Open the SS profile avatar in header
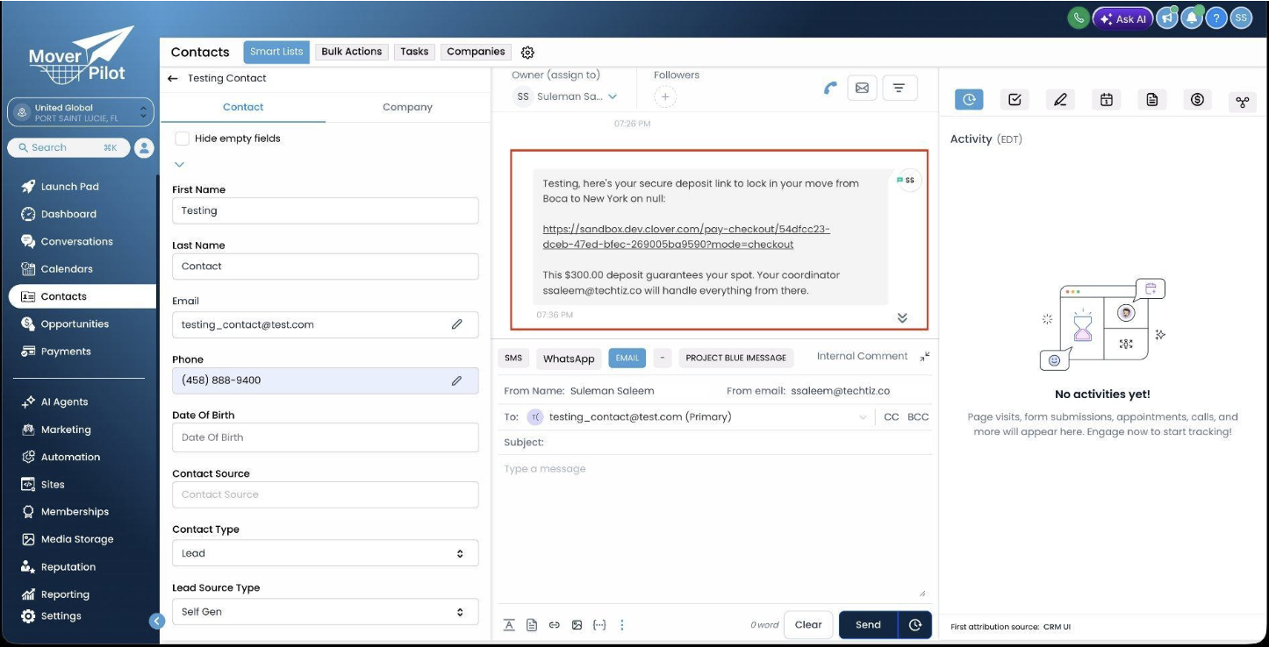Screen dimensions: 1269x647 (x=1240, y=18)
